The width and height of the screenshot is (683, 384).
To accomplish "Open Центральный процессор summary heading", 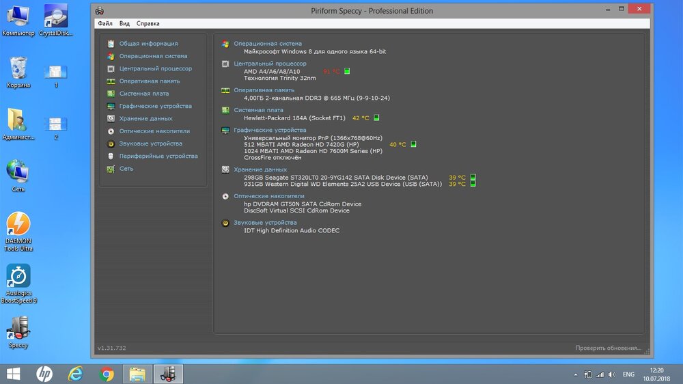I will 270,64.
